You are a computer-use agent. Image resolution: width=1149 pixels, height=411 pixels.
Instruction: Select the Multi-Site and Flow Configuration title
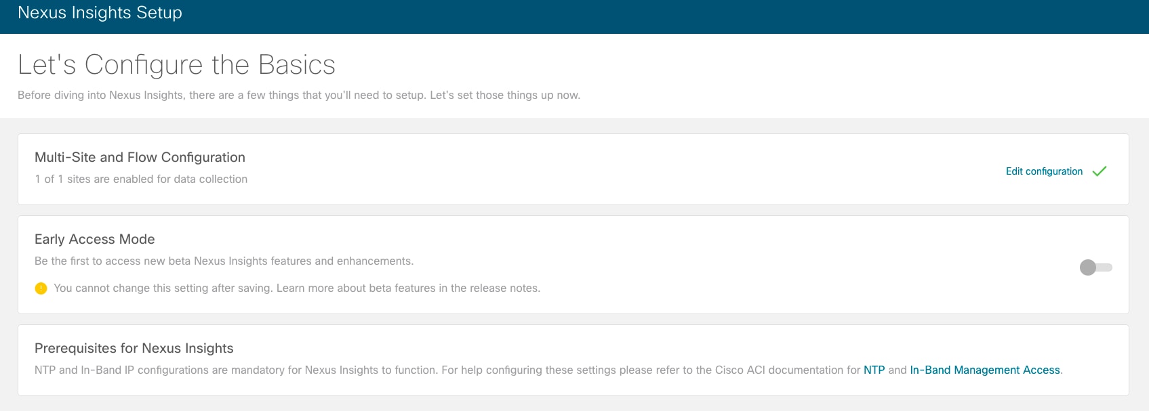[x=140, y=158]
